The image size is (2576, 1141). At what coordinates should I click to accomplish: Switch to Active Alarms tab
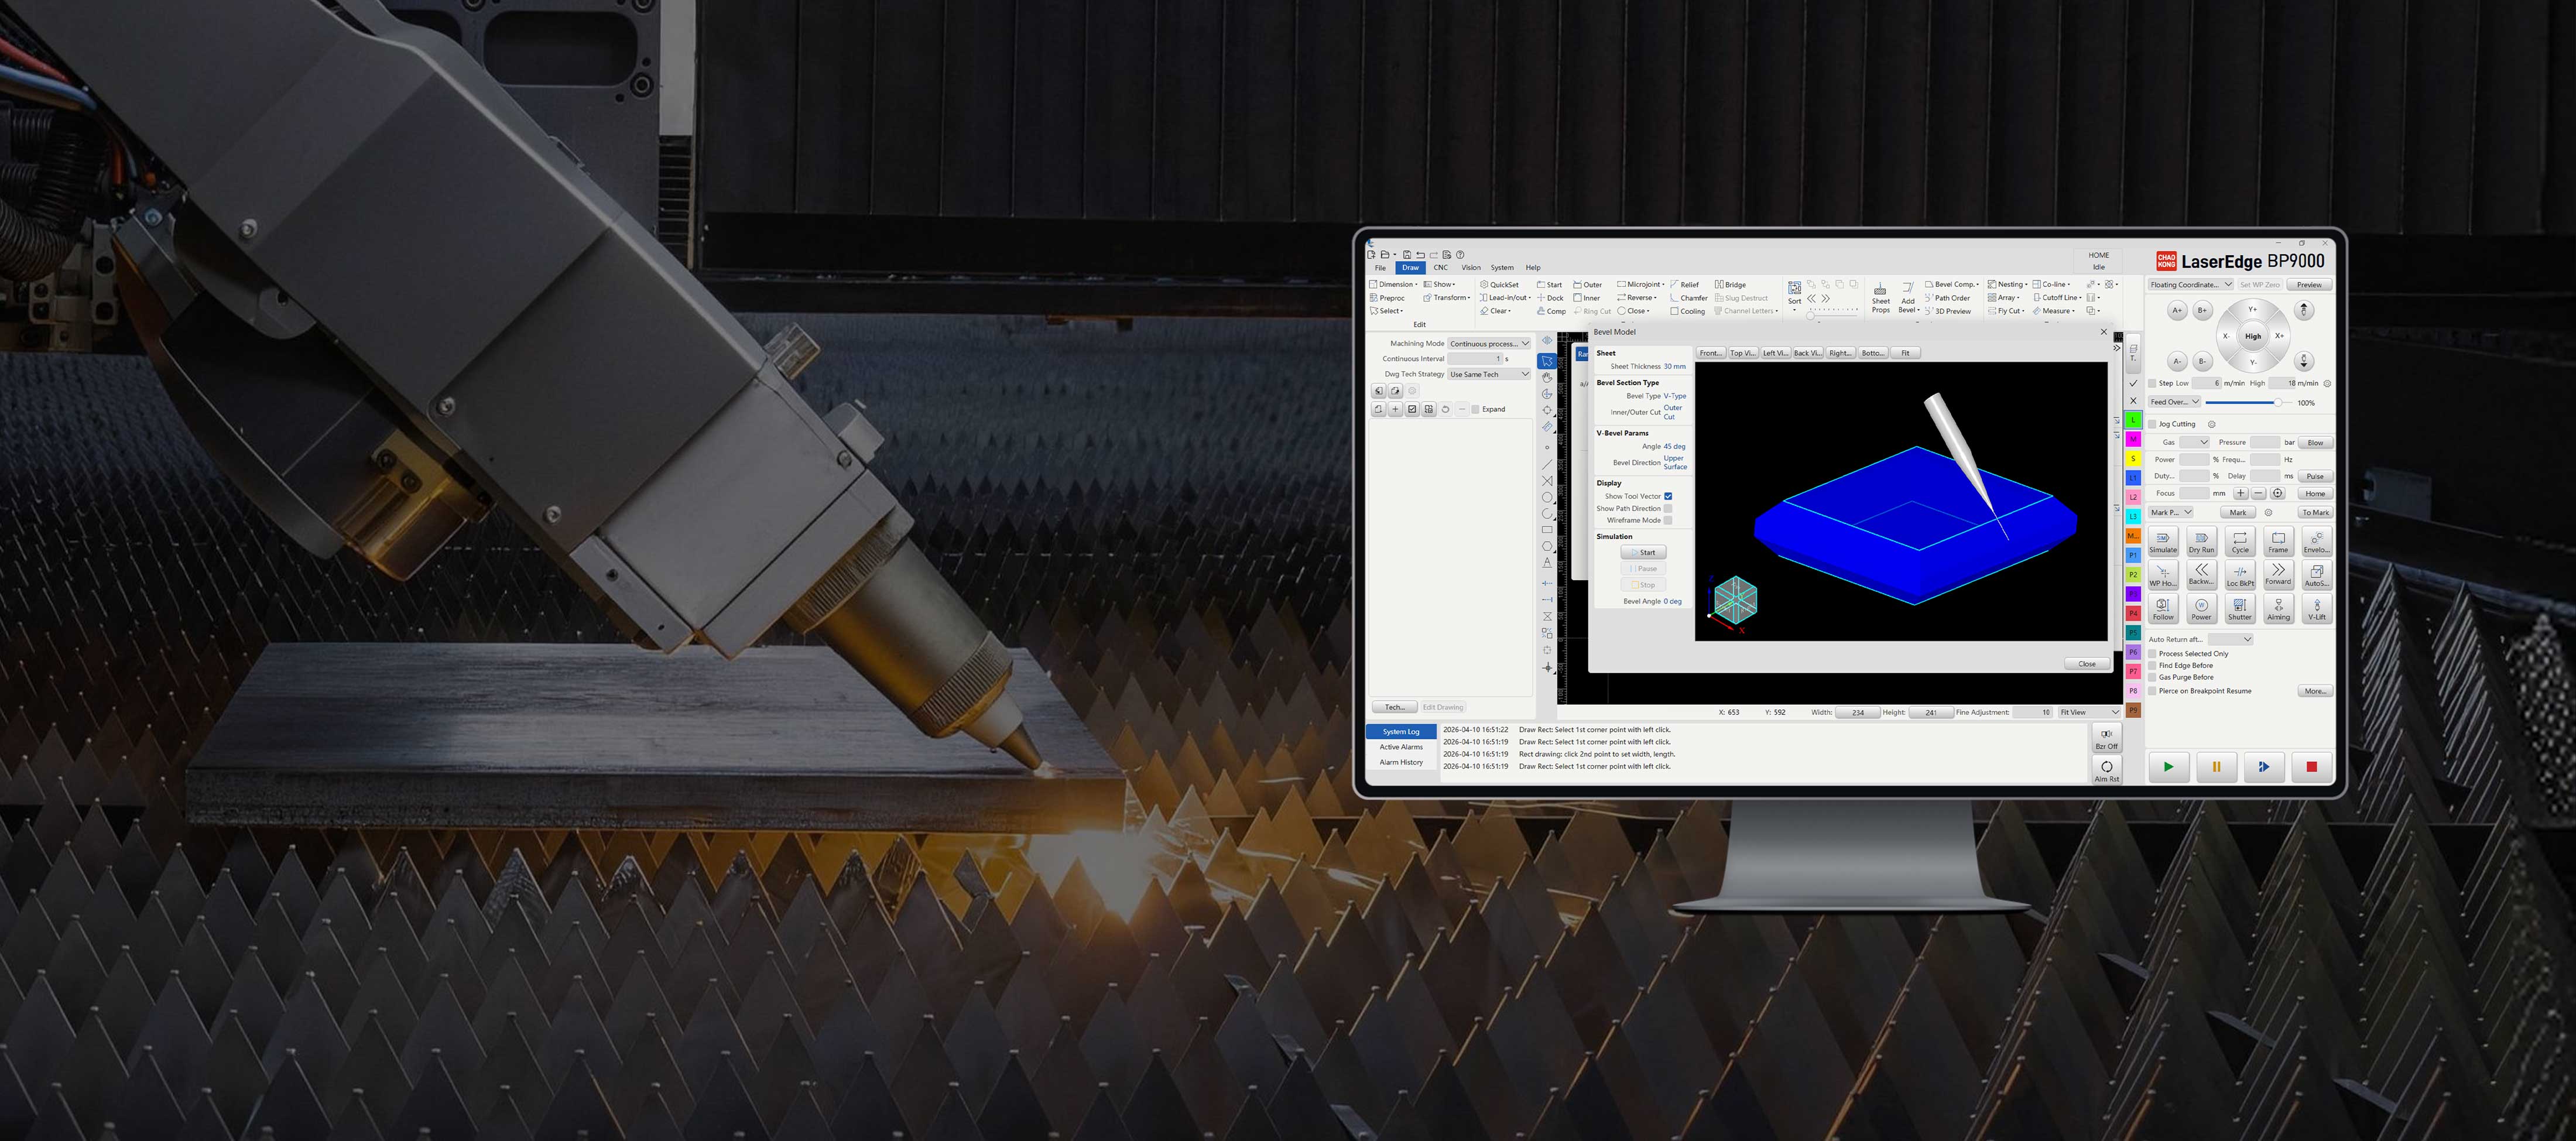pyautogui.click(x=1401, y=747)
